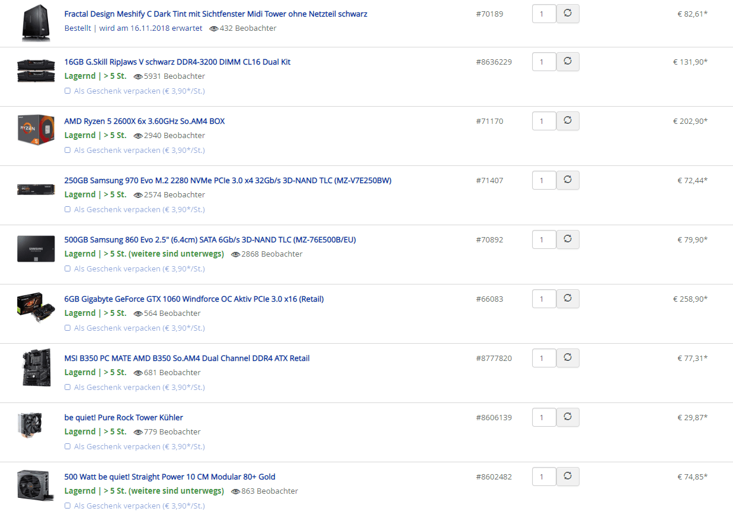Screen dimensions: 733x518
Task: Refresh quantity for MSI B350 PC MATE
Action: pos(568,358)
